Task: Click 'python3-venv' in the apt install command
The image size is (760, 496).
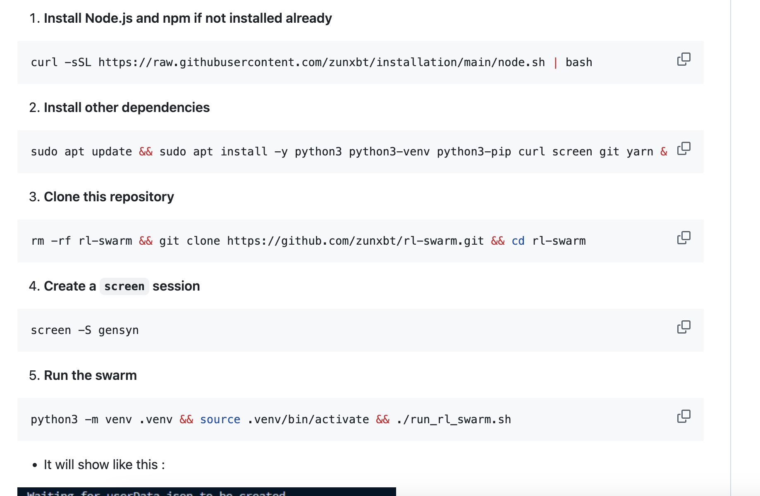Action: coord(389,152)
